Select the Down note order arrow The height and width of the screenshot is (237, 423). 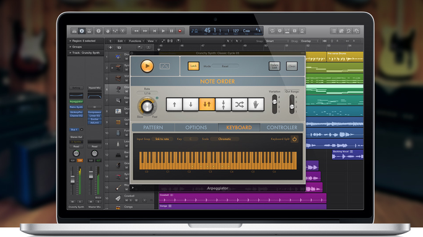191,104
